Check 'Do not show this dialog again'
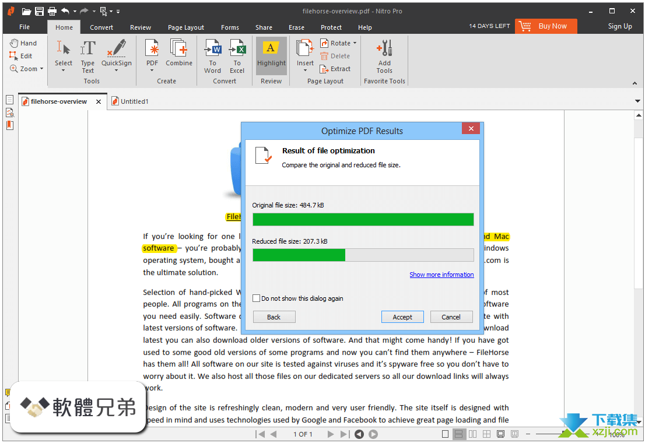 click(256, 298)
